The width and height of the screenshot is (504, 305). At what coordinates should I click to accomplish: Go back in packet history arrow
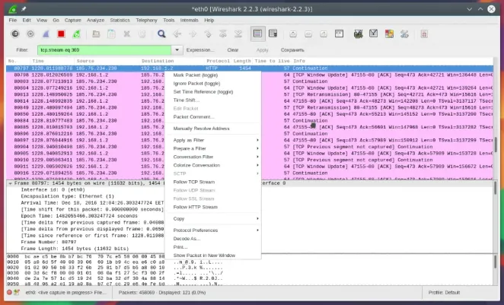click(177, 33)
